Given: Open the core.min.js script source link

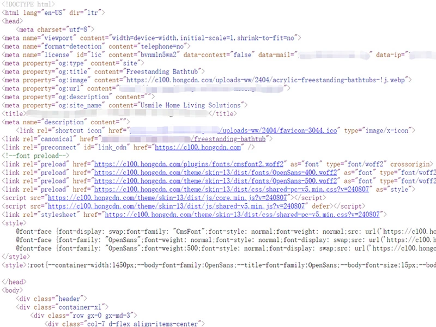Looking at the screenshot, I should pyautogui.click(x=167, y=198).
